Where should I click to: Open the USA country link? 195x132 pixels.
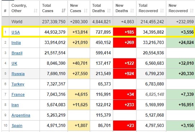click(x=16, y=32)
